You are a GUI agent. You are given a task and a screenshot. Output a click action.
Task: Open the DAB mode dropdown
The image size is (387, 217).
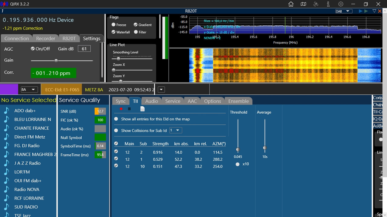tap(344, 11)
